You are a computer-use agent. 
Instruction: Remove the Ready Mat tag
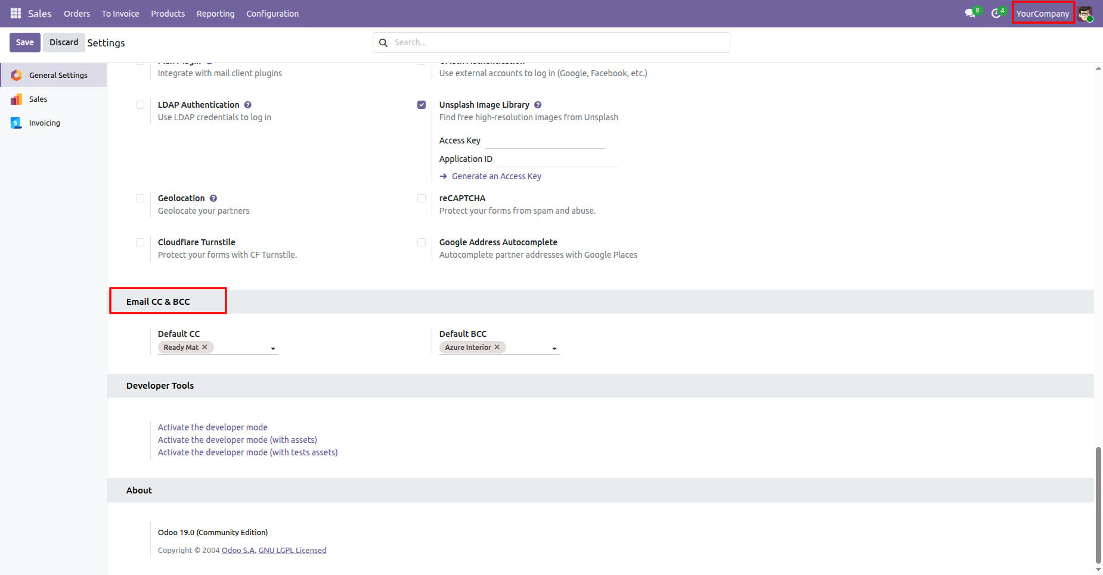click(x=205, y=347)
